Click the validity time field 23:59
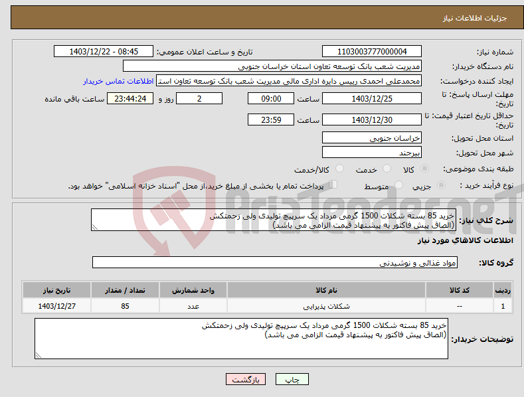The height and width of the screenshot is (397, 524). tap(271, 119)
